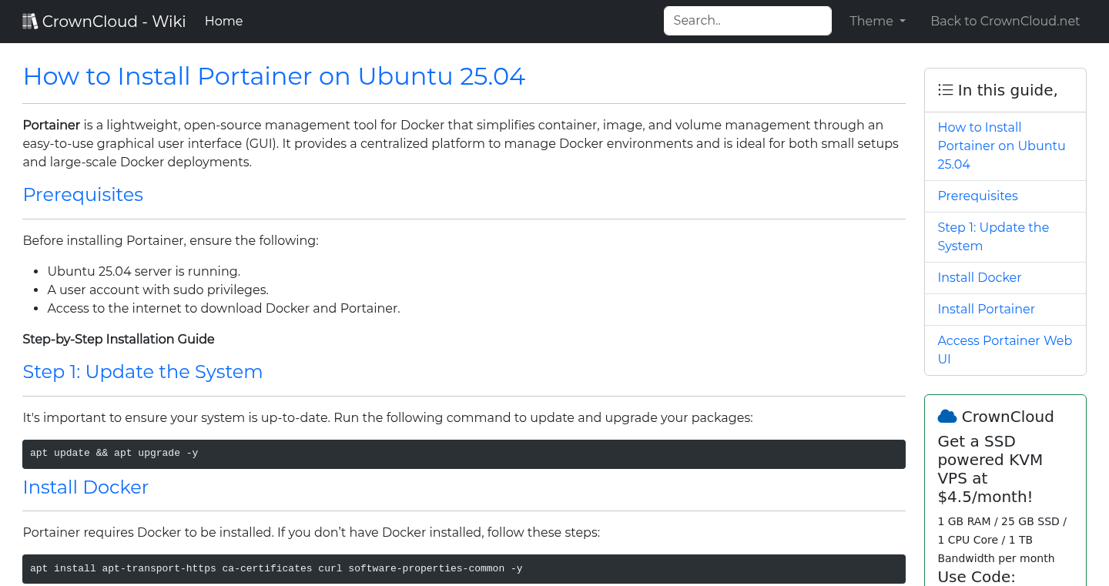Expand theme options in the navbar
This screenshot has width=1109, height=586.
(876, 21)
